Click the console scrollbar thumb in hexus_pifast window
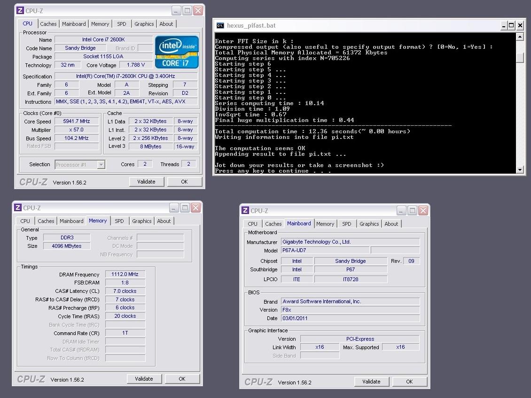 coord(520,57)
